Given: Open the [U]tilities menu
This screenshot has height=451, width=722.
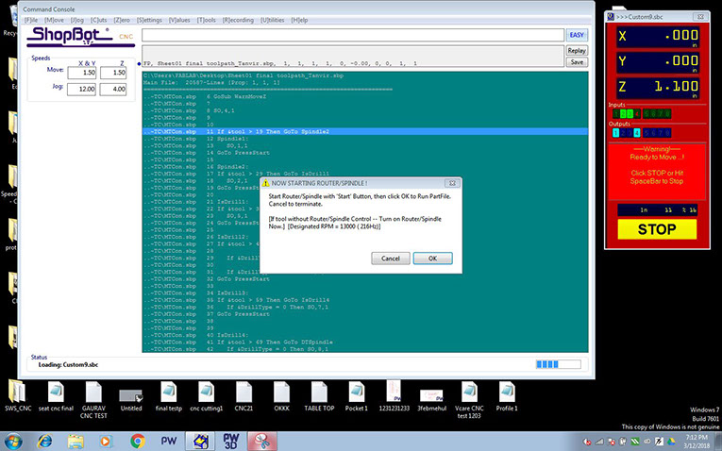Looking at the screenshot, I should pos(272,20).
